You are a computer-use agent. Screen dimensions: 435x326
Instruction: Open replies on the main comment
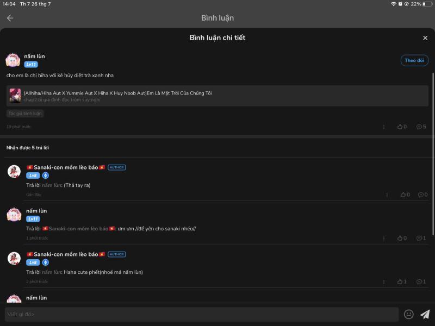421,127
